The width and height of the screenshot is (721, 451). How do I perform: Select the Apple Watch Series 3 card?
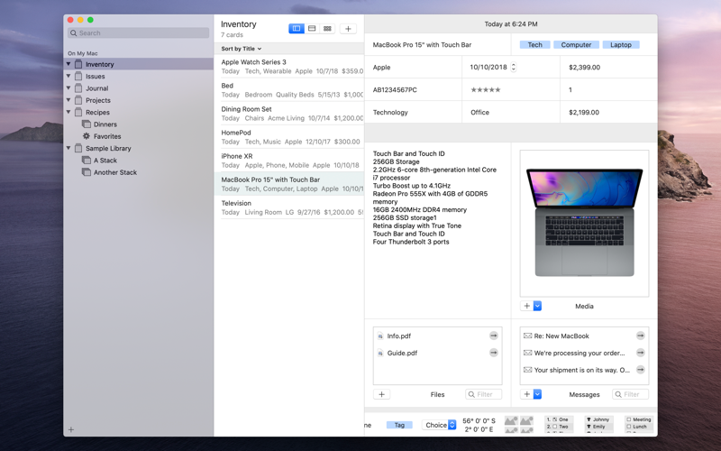pyautogui.click(x=288, y=66)
